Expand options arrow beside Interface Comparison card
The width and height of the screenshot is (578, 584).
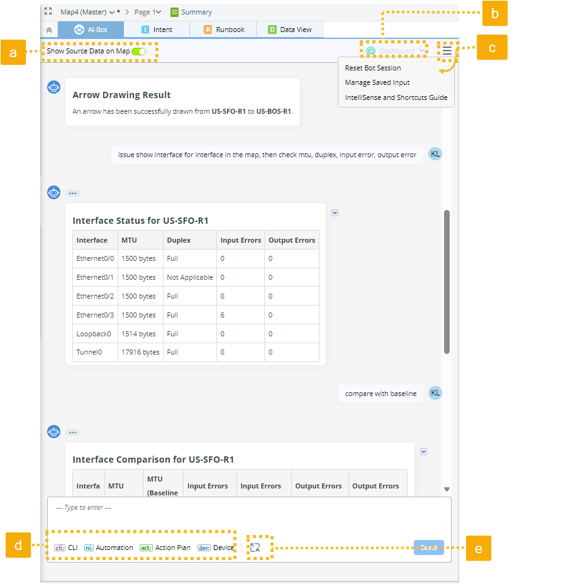click(x=423, y=451)
